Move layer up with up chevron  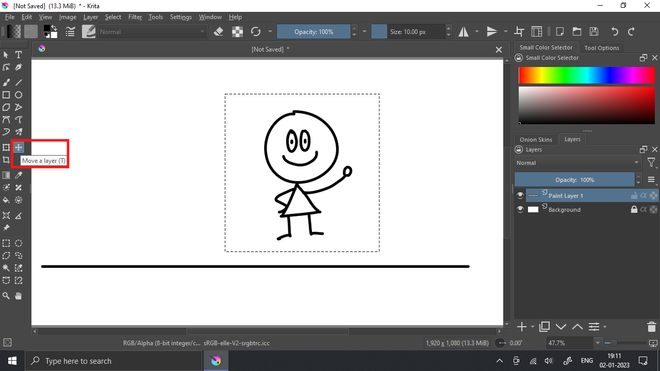(x=577, y=327)
